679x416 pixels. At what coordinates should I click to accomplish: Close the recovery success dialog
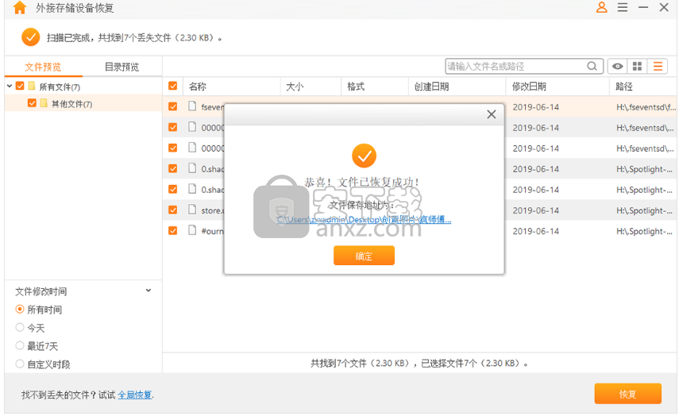(491, 114)
